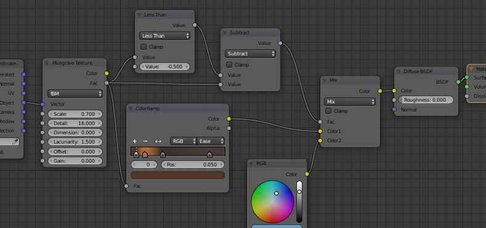Click the Musgrave Texture Color output socket
This screenshot has height=228, width=486.
(107, 73)
